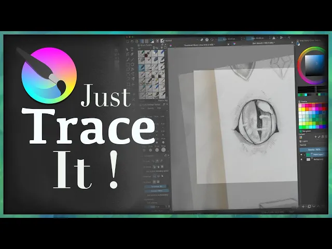
Task: Choose the orange swatch in the palette
Action: click(307, 108)
